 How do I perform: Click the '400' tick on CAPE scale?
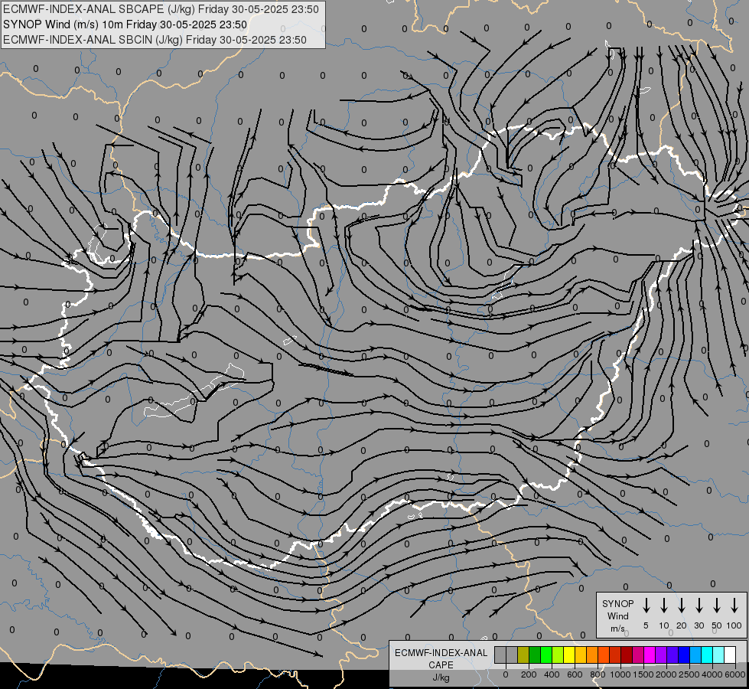click(x=552, y=674)
